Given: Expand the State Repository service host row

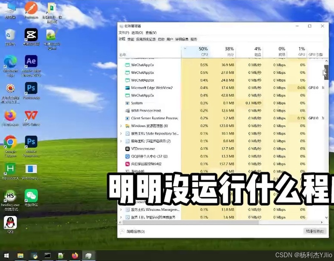Looking at the screenshot, I should [x=121, y=133].
